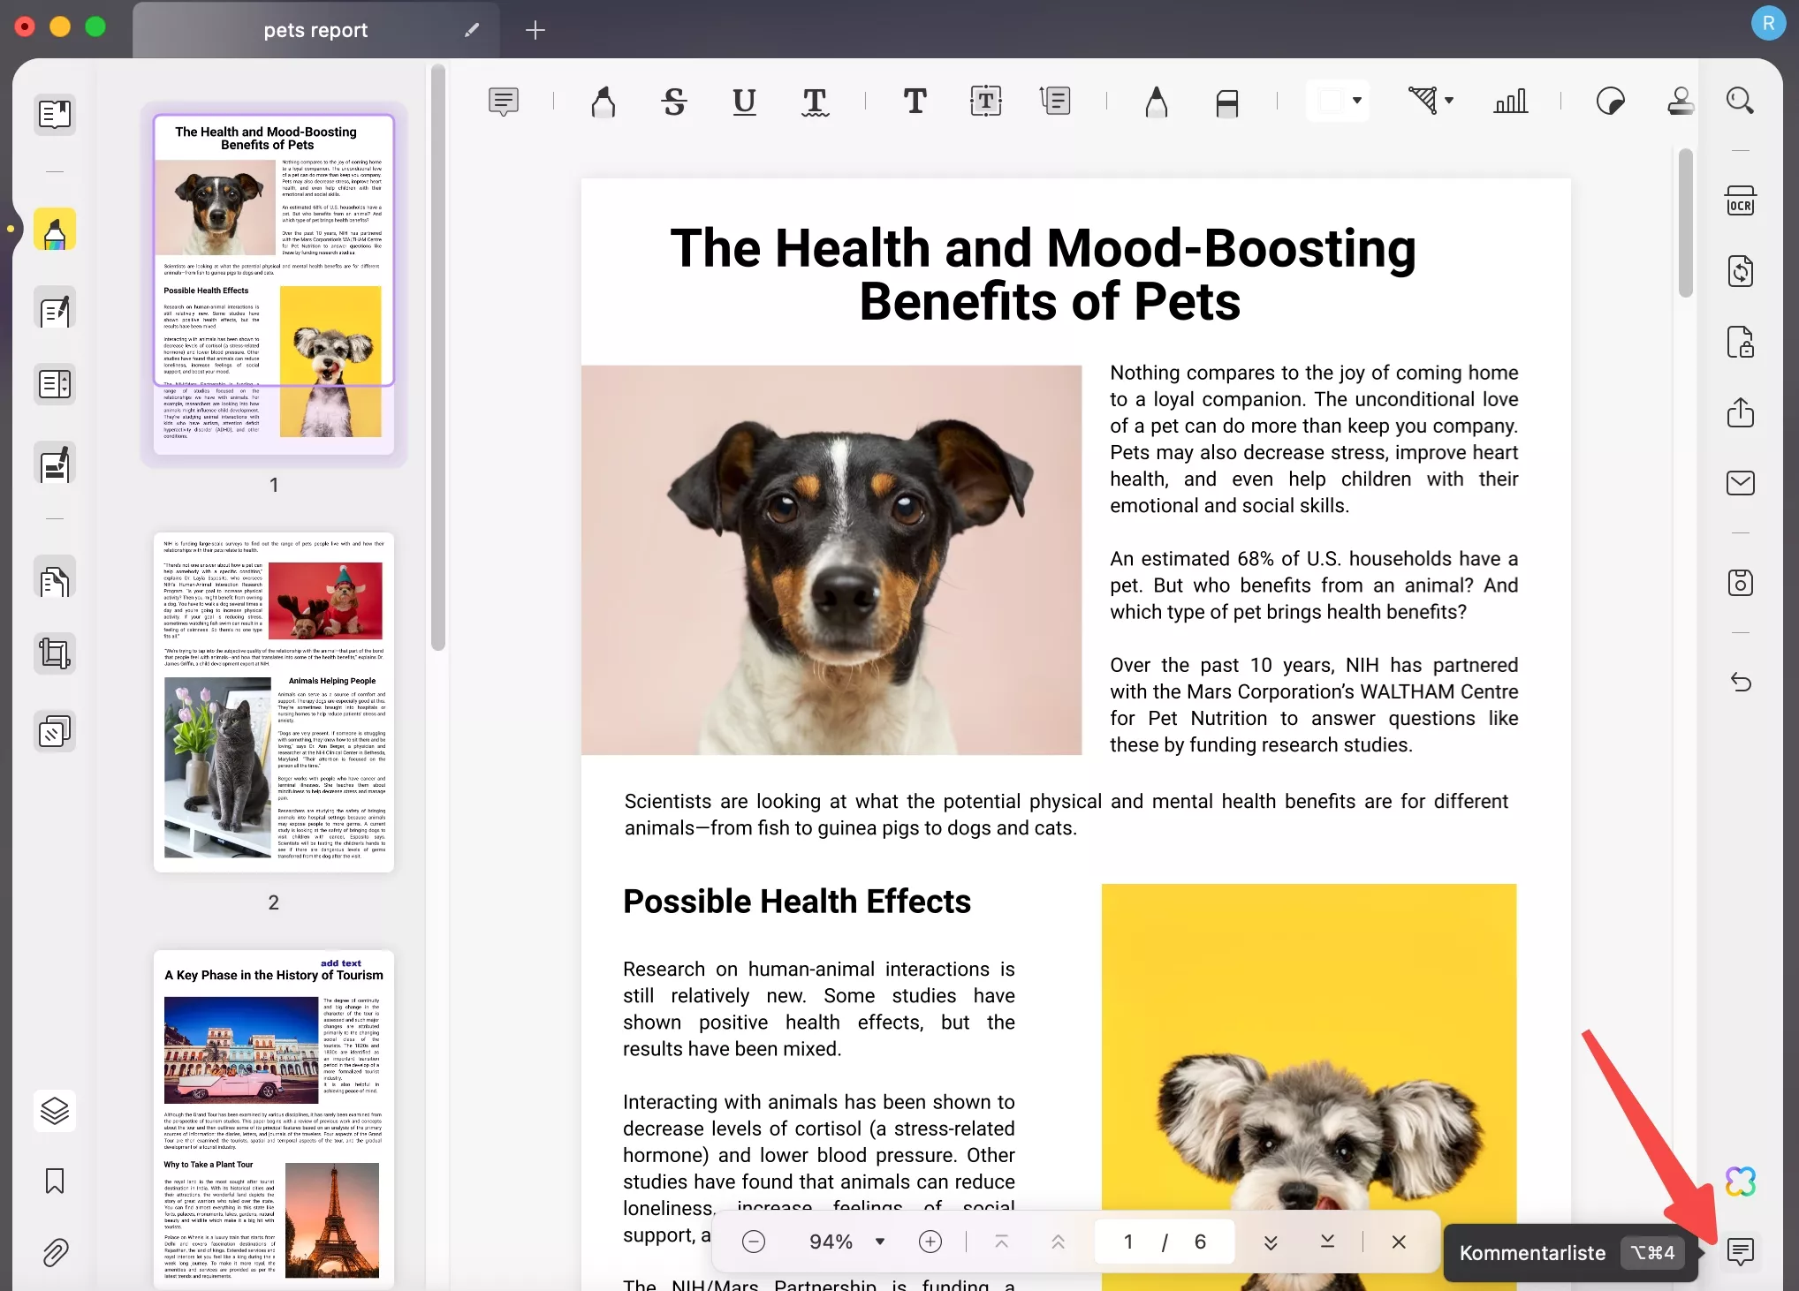Open the measurement chart tool
This screenshot has height=1291, width=1799.
(x=1510, y=102)
